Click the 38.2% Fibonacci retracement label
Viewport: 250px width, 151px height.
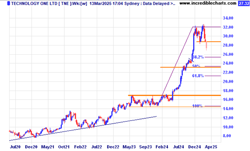[x=198, y=57]
